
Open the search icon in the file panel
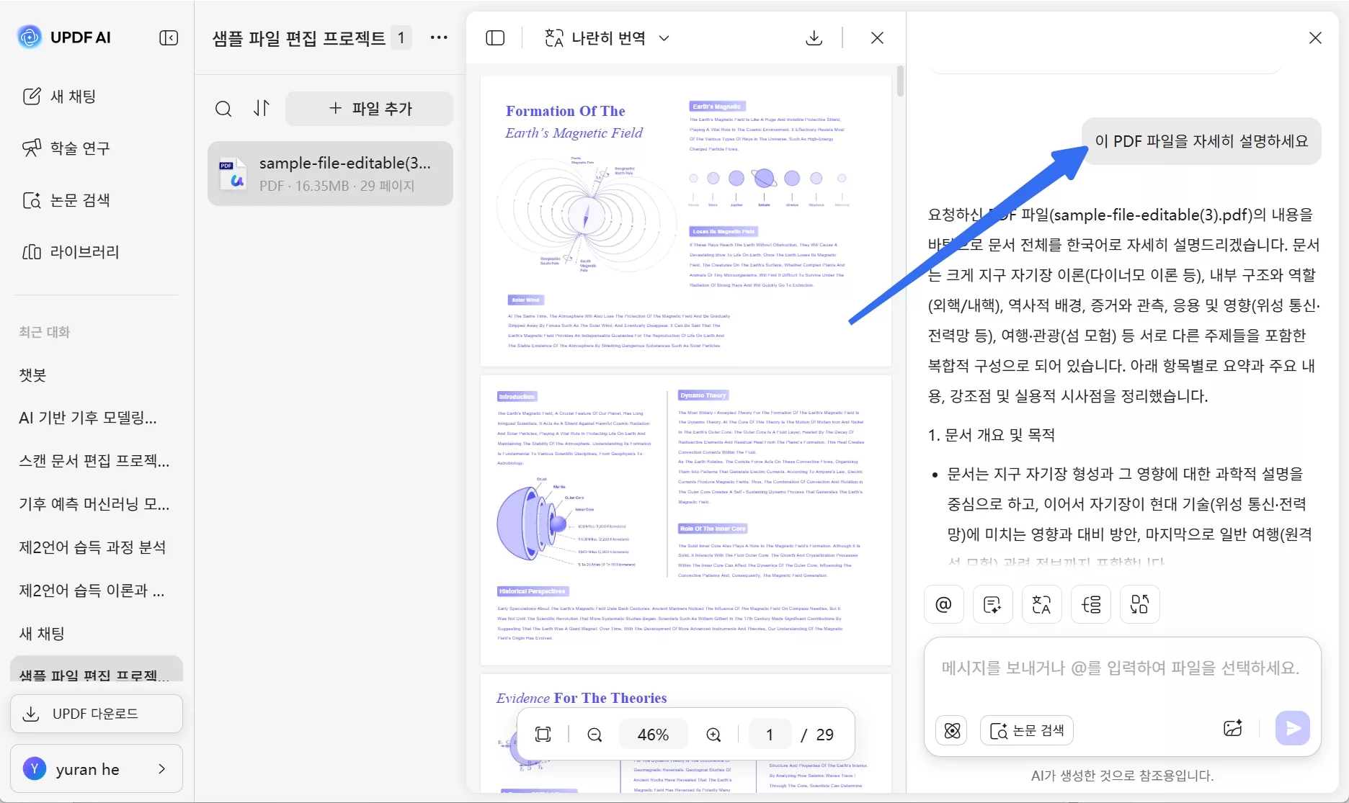point(223,109)
